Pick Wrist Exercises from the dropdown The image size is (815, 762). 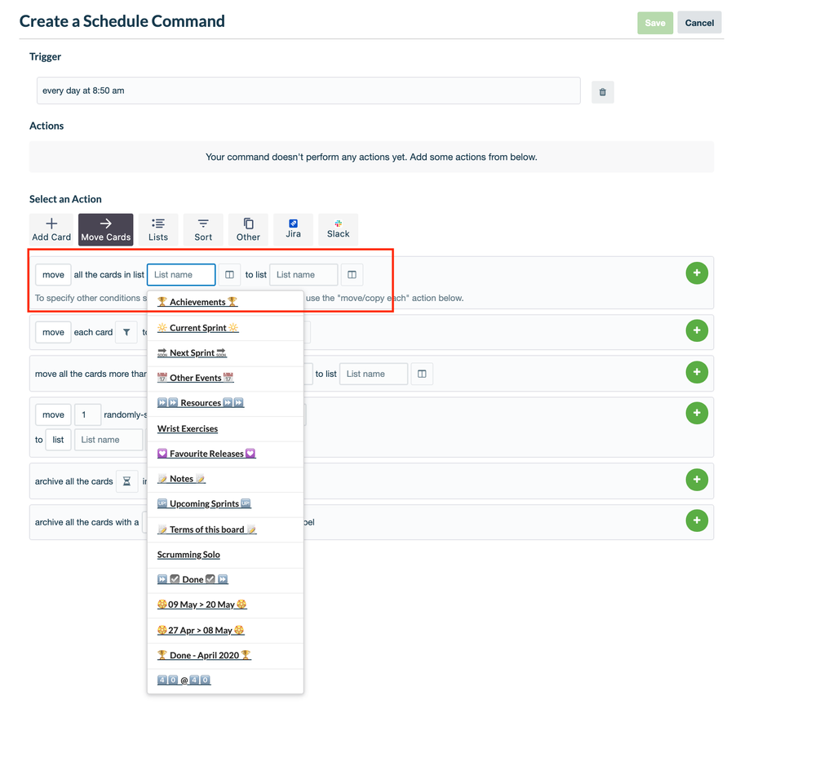[x=226, y=429]
